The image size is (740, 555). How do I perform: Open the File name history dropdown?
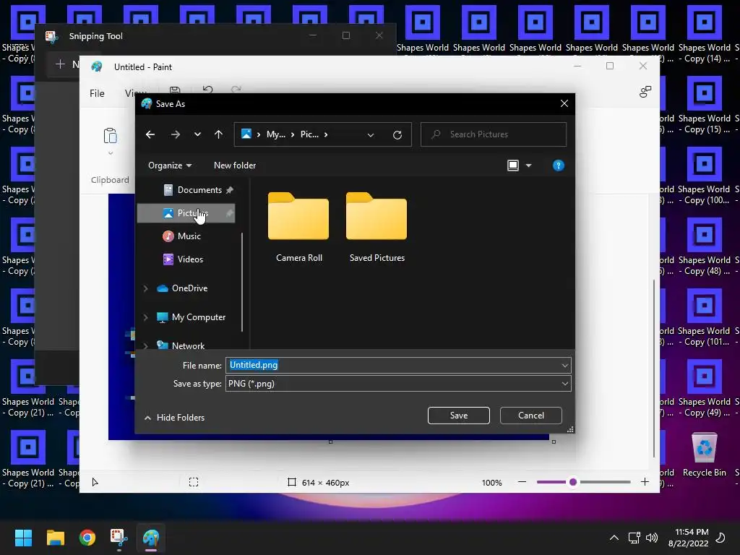565,365
